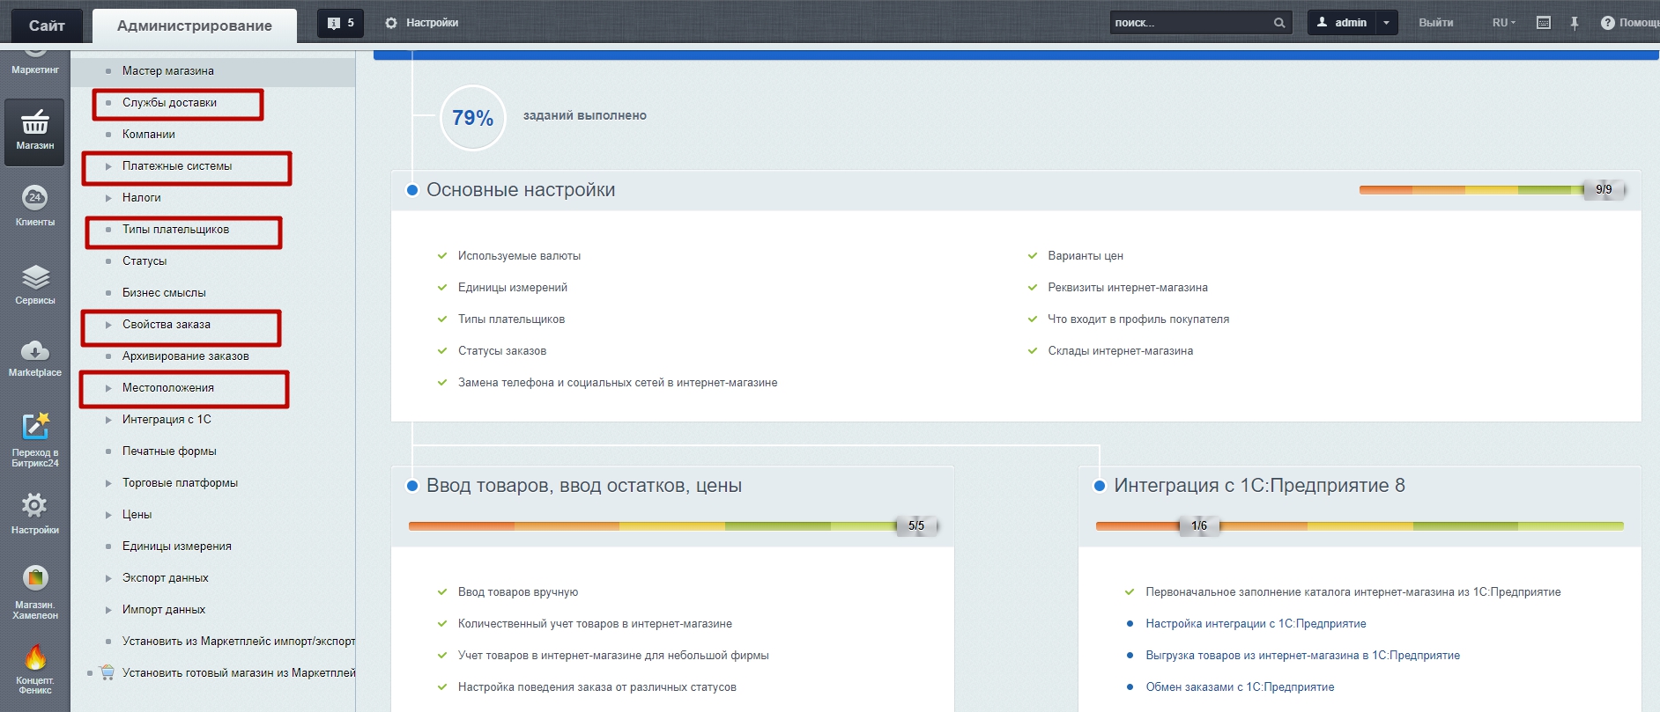Expand Торговые платформы tree node
This screenshot has height=712, width=1660.
point(108,483)
